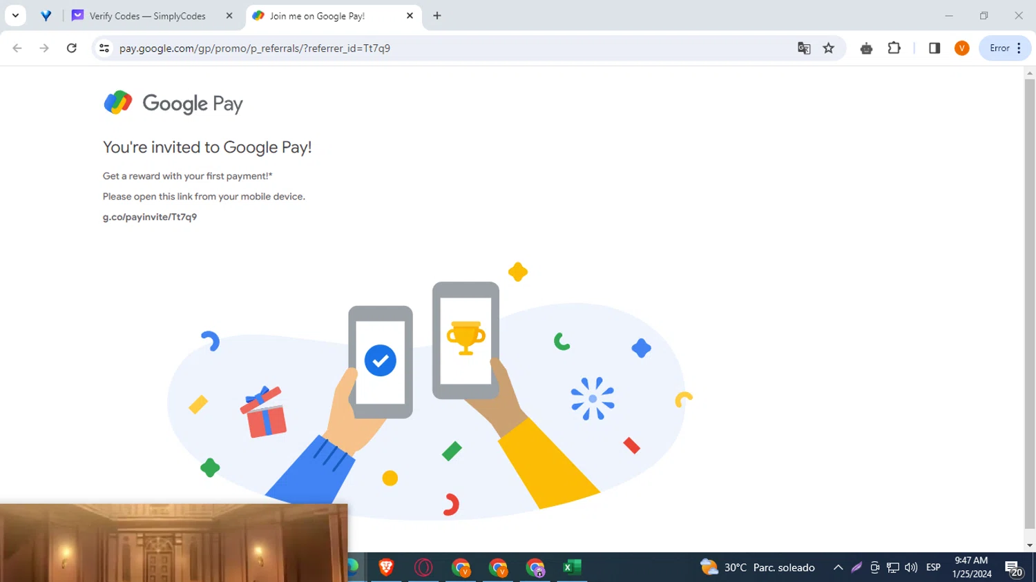Select the pinned blue V tab
This screenshot has height=582, width=1036.
tap(46, 15)
